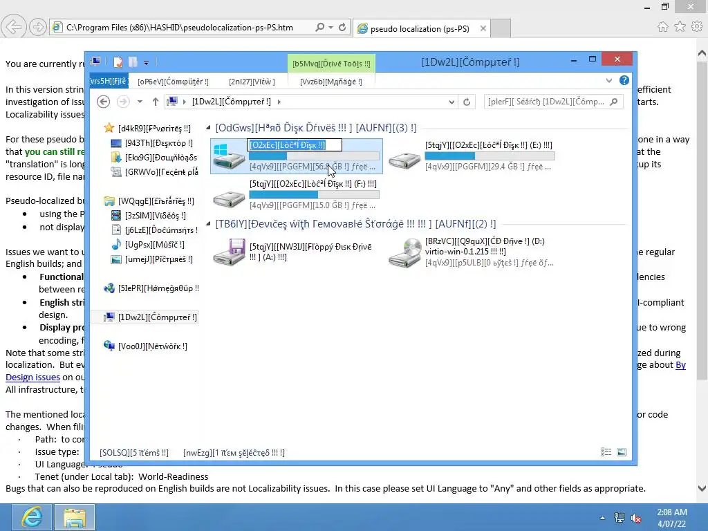Close the pseudo localization browser tab
The image size is (708, 531).
coord(483,28)
